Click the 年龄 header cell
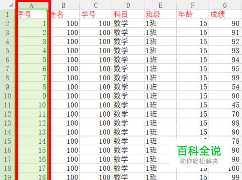Viewport: 242px width, 180px height. coord(193,14)
